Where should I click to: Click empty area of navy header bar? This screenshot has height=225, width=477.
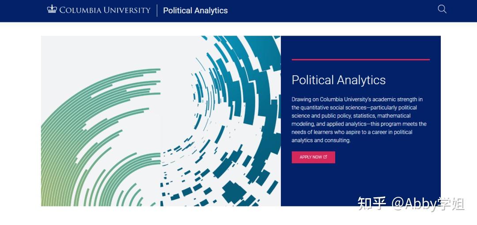[331, 11]
